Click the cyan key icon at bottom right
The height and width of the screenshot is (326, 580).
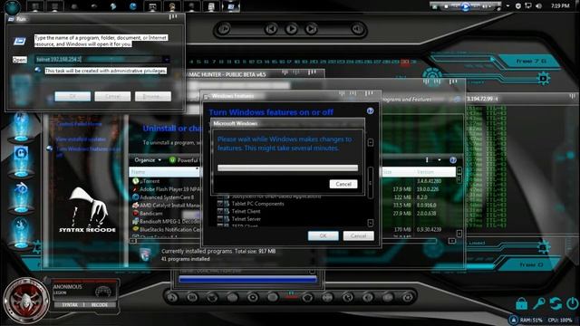(538, 304)
